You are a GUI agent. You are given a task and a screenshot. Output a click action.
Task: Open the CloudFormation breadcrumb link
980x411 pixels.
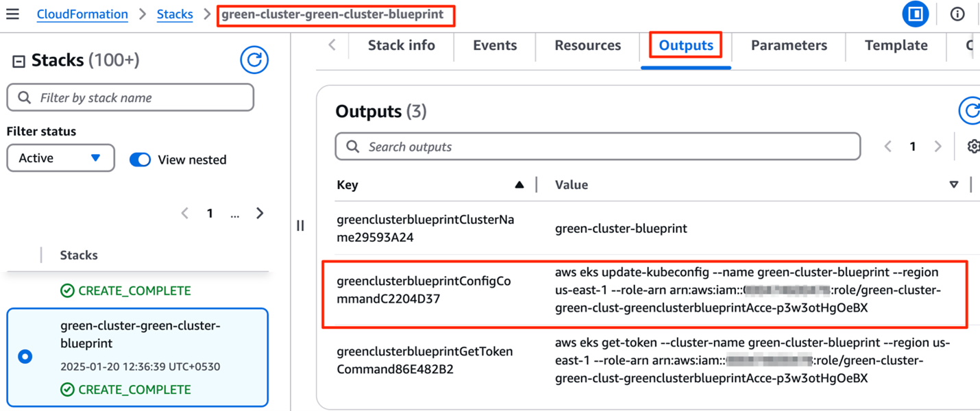(x=82, y=14)
